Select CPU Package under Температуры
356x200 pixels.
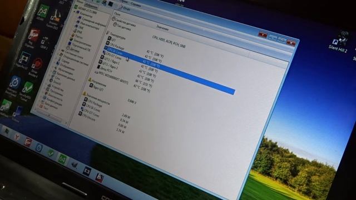pyautogui.click(x=116, y=46)
